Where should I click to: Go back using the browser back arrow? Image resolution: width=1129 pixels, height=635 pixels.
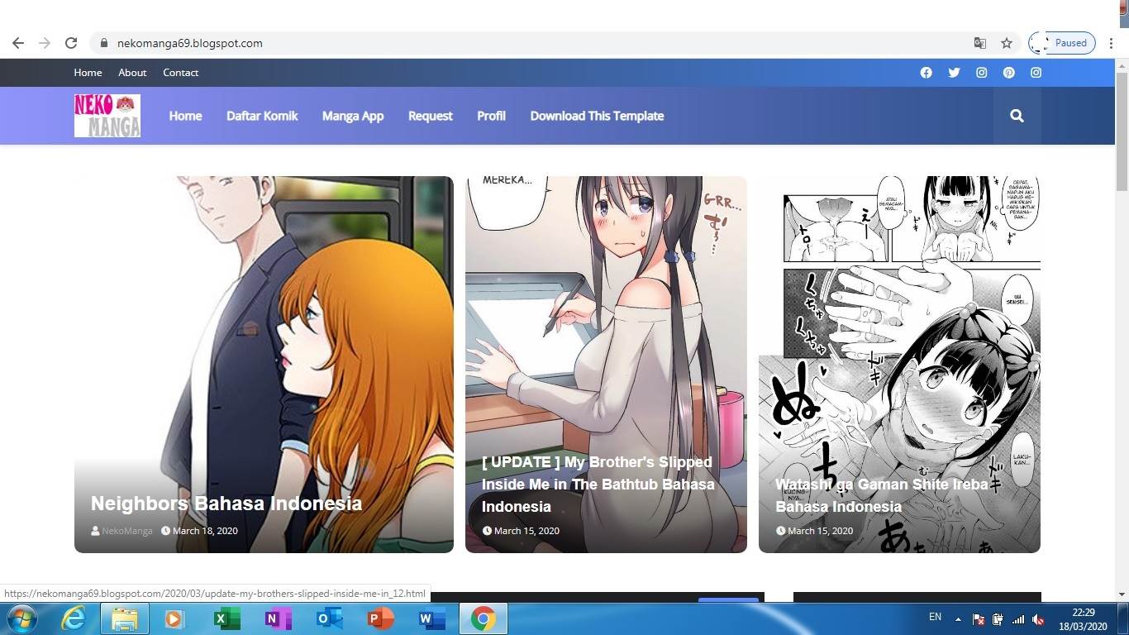click(x=17, y=42)
